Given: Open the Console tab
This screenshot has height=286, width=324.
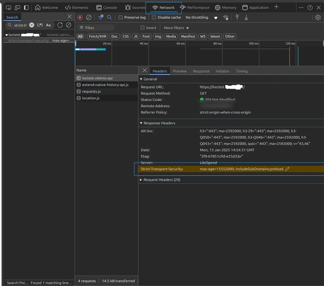Looking at the screenshot, I should coord(107,8).
